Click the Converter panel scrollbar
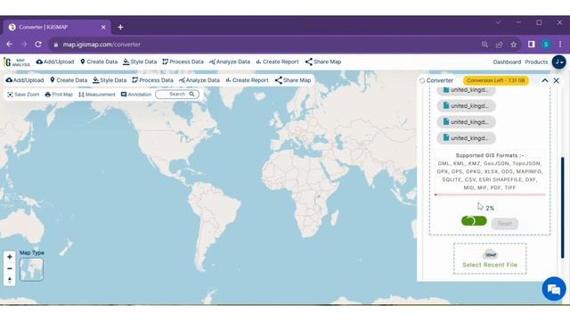The width and height of the screenshot is (570, 321). (x=563, y=208)
